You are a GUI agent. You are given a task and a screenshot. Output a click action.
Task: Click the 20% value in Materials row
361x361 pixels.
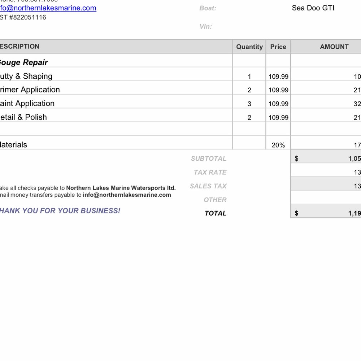(278, 145)
